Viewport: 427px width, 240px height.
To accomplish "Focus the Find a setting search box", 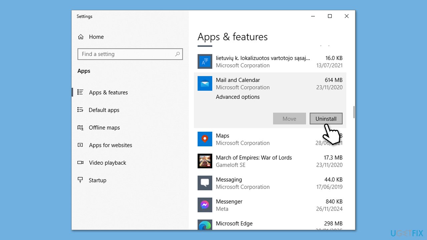I will click(130, 54).
